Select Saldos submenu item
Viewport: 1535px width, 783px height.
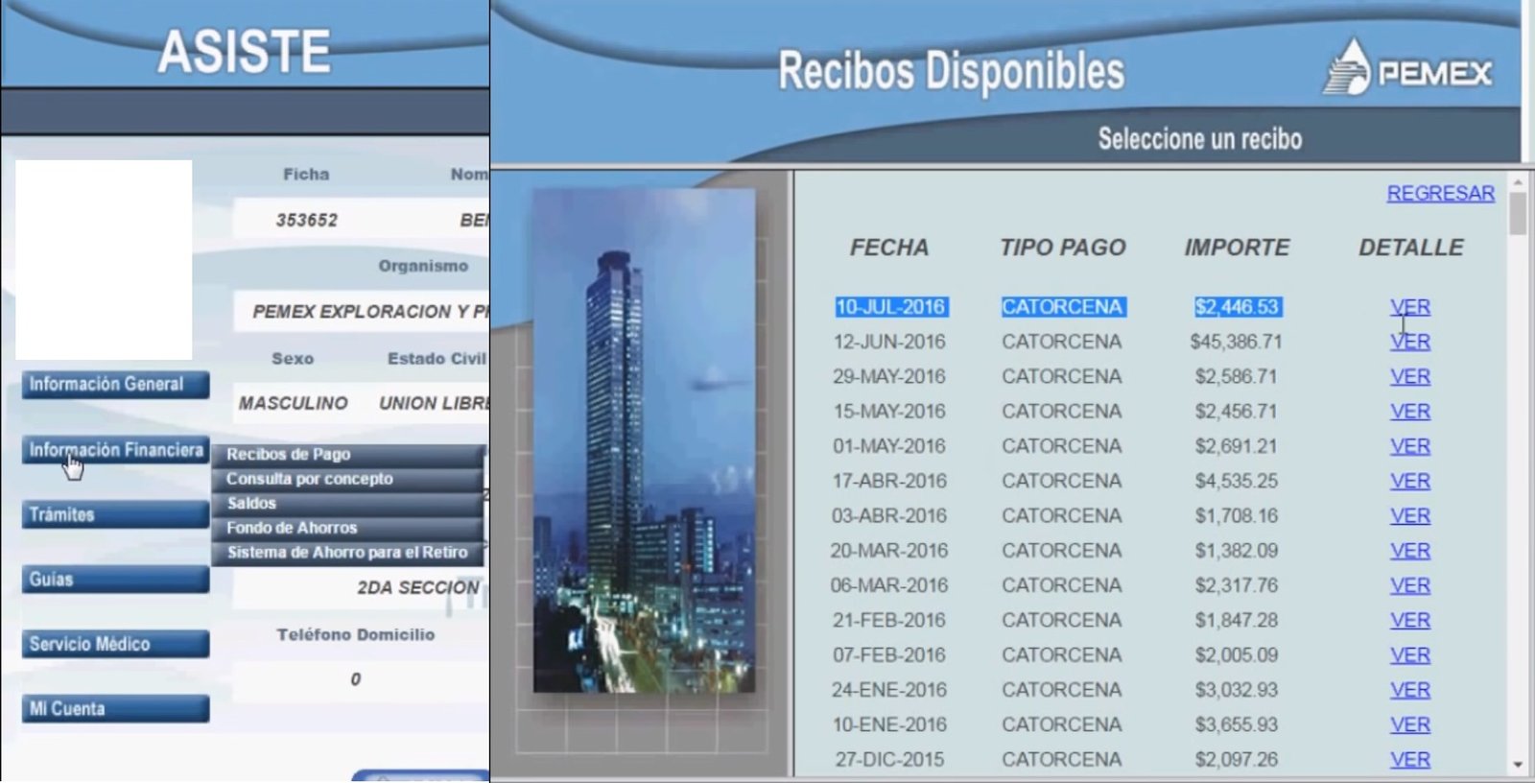click(347, 504)
